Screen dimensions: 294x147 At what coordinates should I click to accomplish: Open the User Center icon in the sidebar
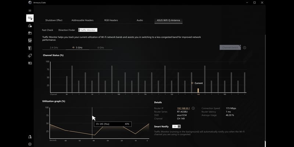tap(30, 137)
